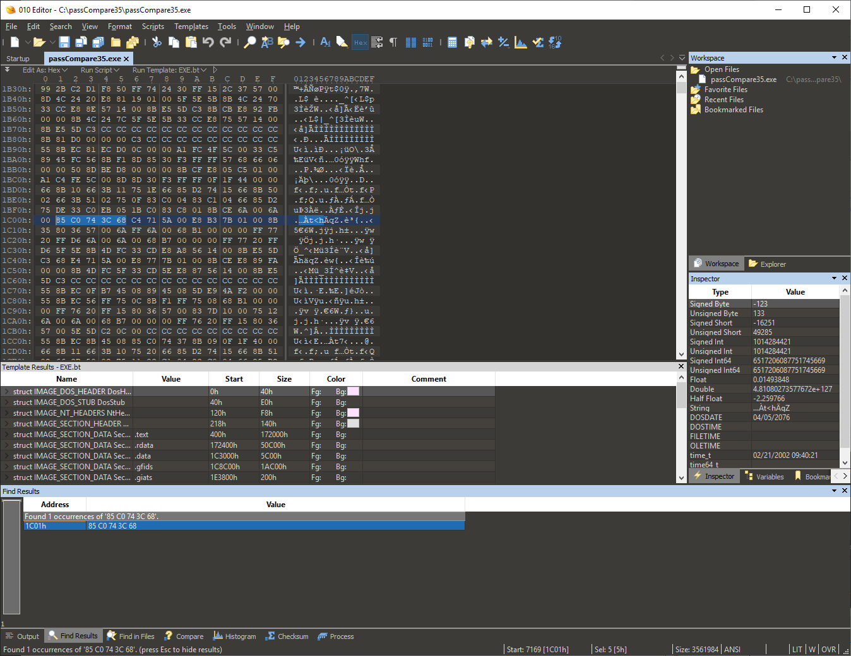
Task: Click the Histogram toolbar icon
Action: point(521,42)
